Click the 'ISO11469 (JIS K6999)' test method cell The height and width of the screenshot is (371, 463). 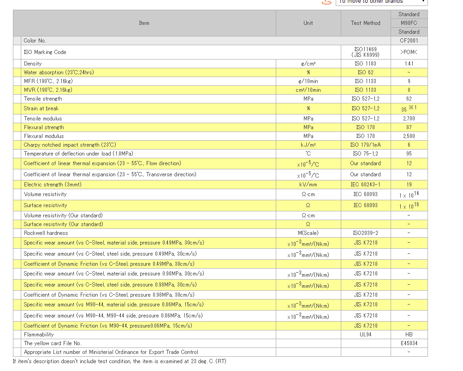[366, 52]
